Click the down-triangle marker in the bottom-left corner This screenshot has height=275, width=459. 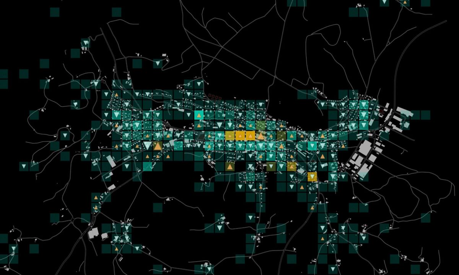coord(13,249)
